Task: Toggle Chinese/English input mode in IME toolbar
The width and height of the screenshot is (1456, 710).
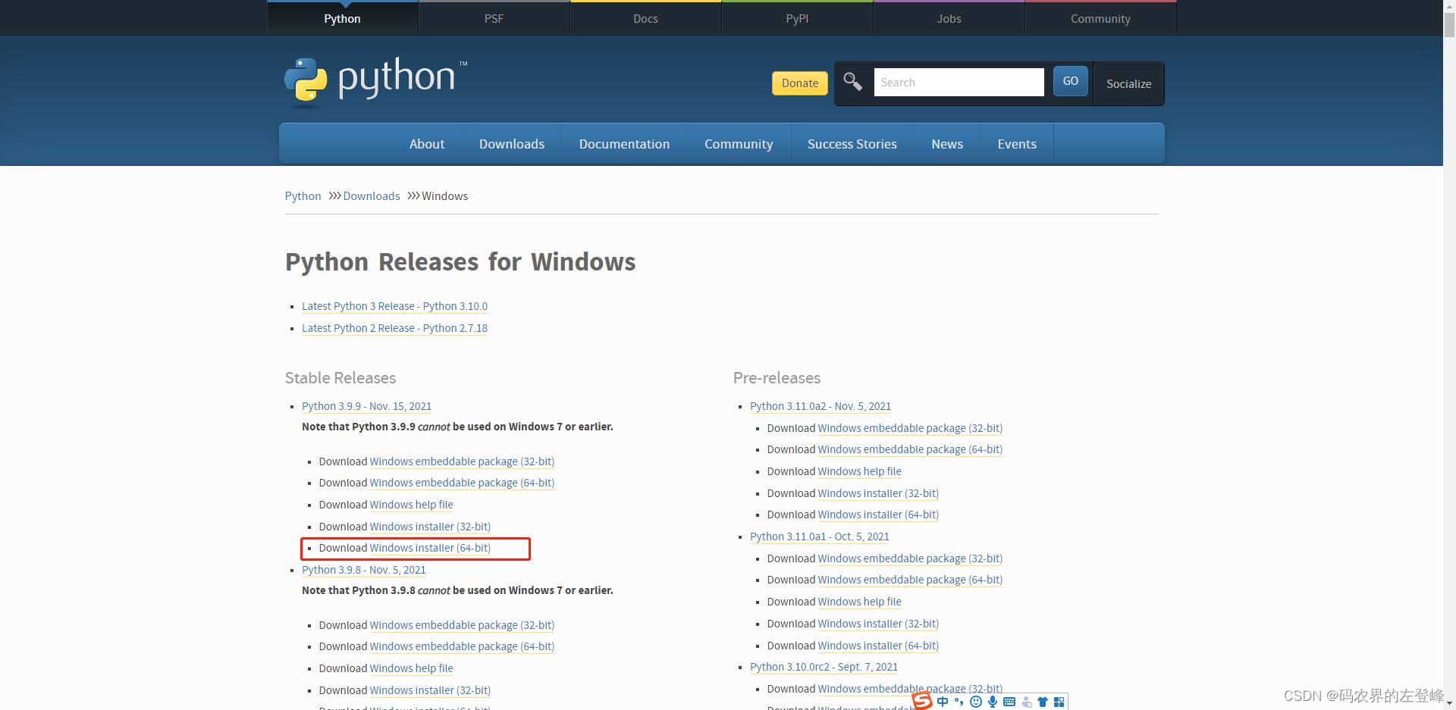Action: point(943,702)
